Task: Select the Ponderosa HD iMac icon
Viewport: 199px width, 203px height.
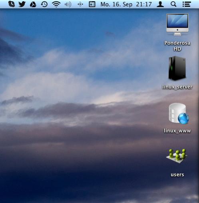Action: [x=177, y=25]
